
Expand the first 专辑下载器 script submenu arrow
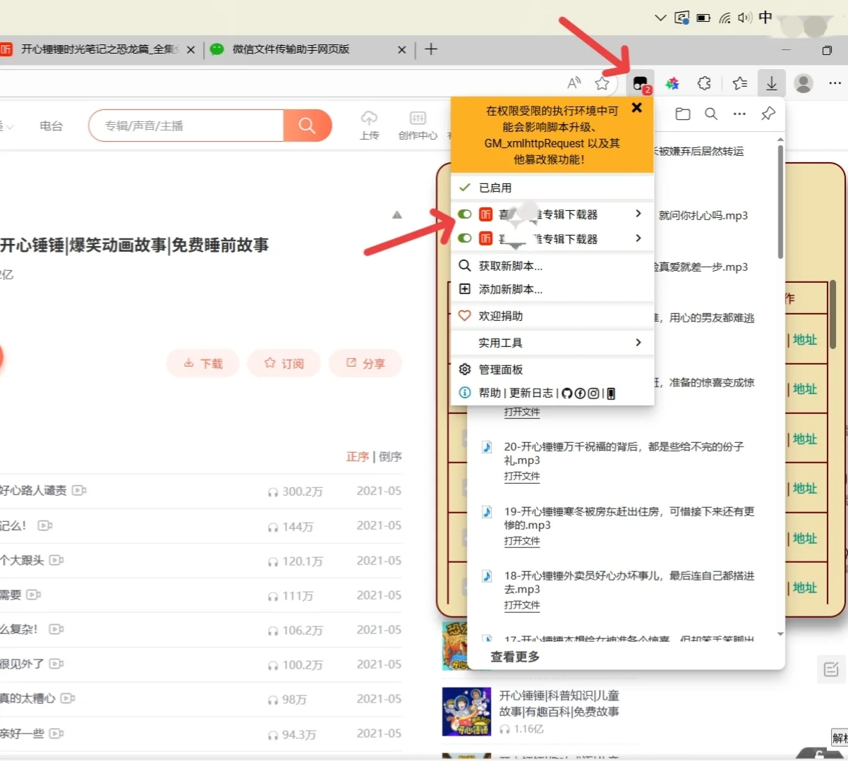click(637, 213)
